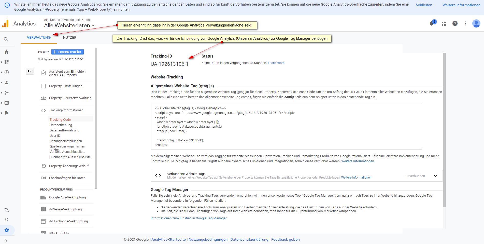Click the property column vertical scrollbar
Viewport: 484px width, 244px height.
(x=96, y=118)
